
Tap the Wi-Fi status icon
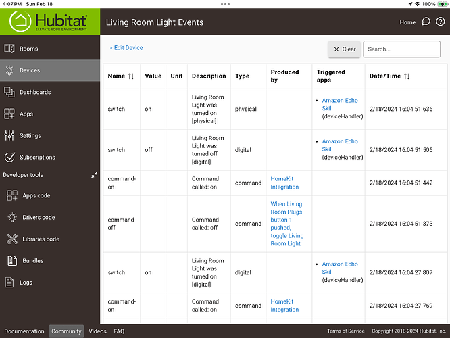pyautogui.click(x=418, y=4)
